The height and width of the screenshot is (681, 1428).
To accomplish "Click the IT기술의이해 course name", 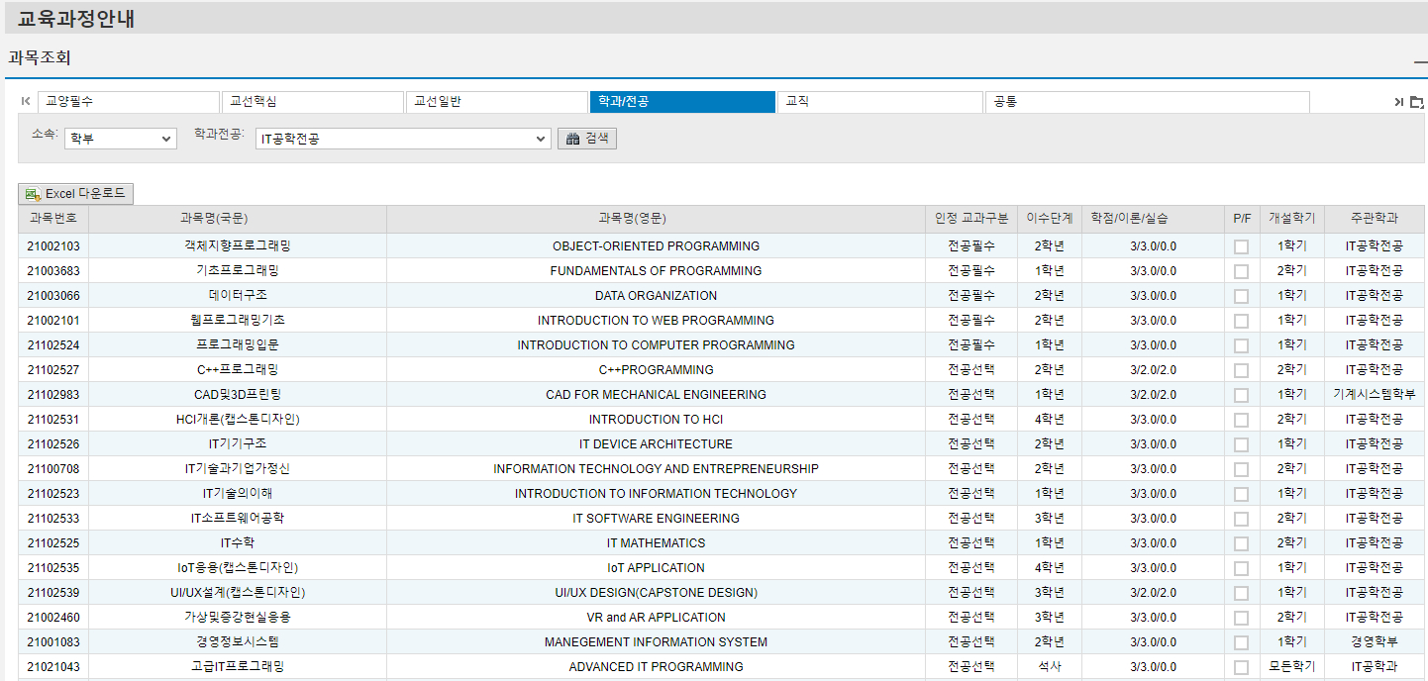I will [238, 494].
